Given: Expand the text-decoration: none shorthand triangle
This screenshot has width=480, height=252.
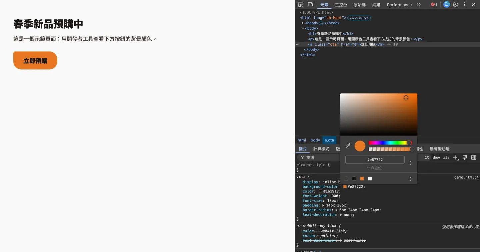Looking at the screenshot, I should click(x=341, y=215).
